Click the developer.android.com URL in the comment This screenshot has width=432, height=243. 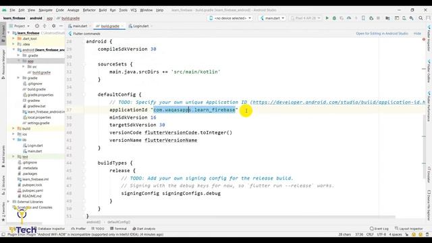tap(339, 102)
